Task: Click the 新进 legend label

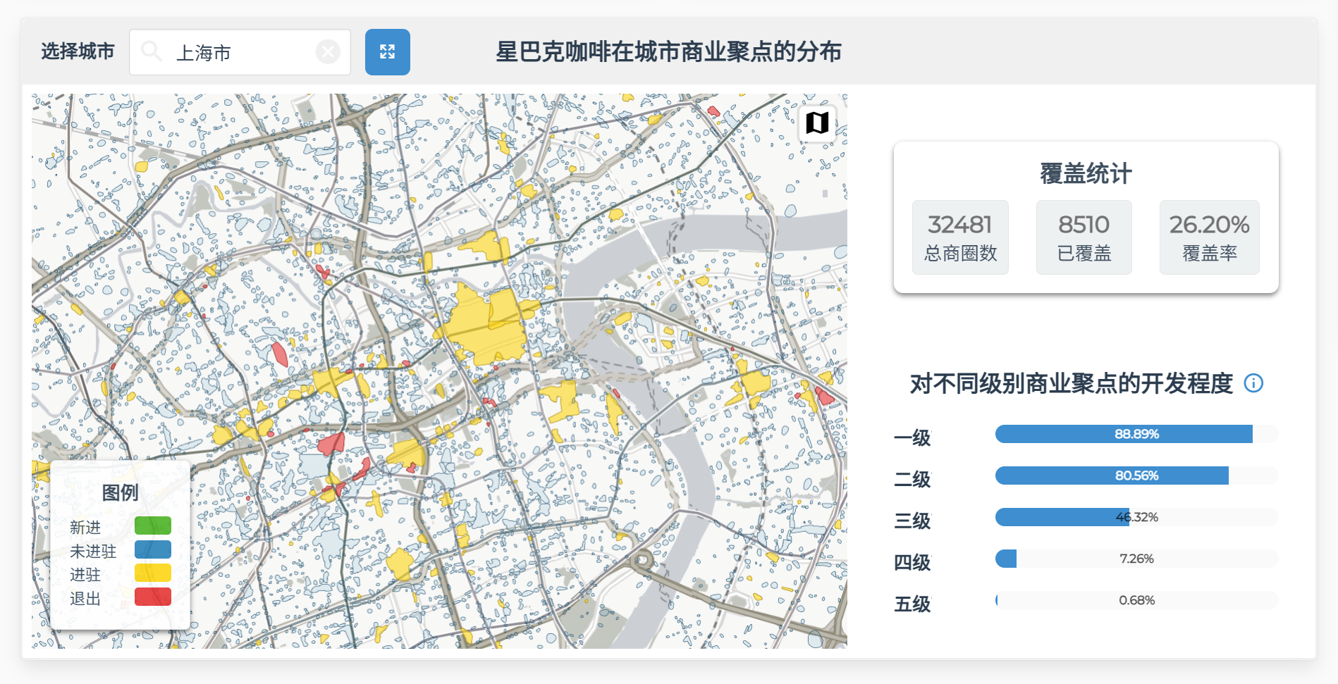Action: coord(85,527)
